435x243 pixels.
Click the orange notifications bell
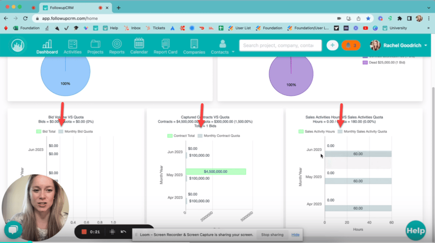[x=350, y=45]
